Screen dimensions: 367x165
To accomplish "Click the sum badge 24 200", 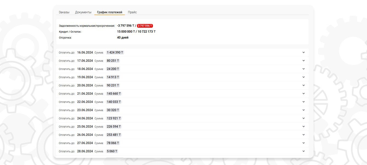I will (113, 69).
